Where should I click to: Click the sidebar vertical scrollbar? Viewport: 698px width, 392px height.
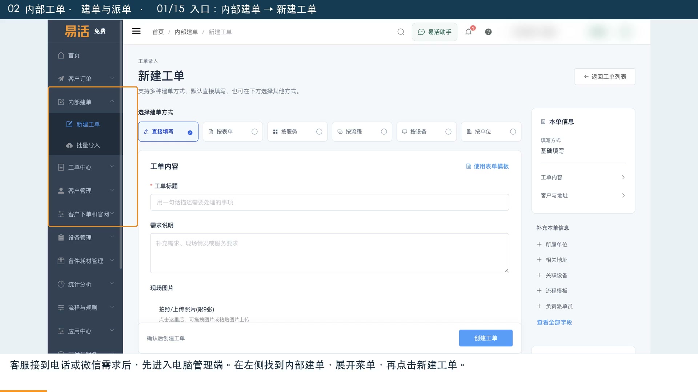[121, 145]
